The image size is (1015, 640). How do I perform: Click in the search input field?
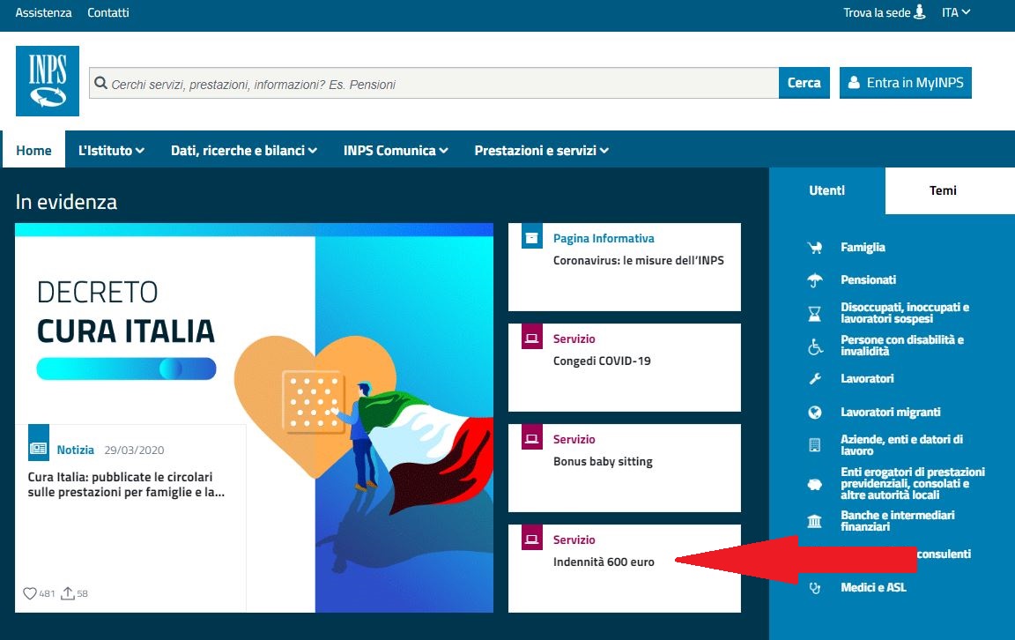pos(433,83)
